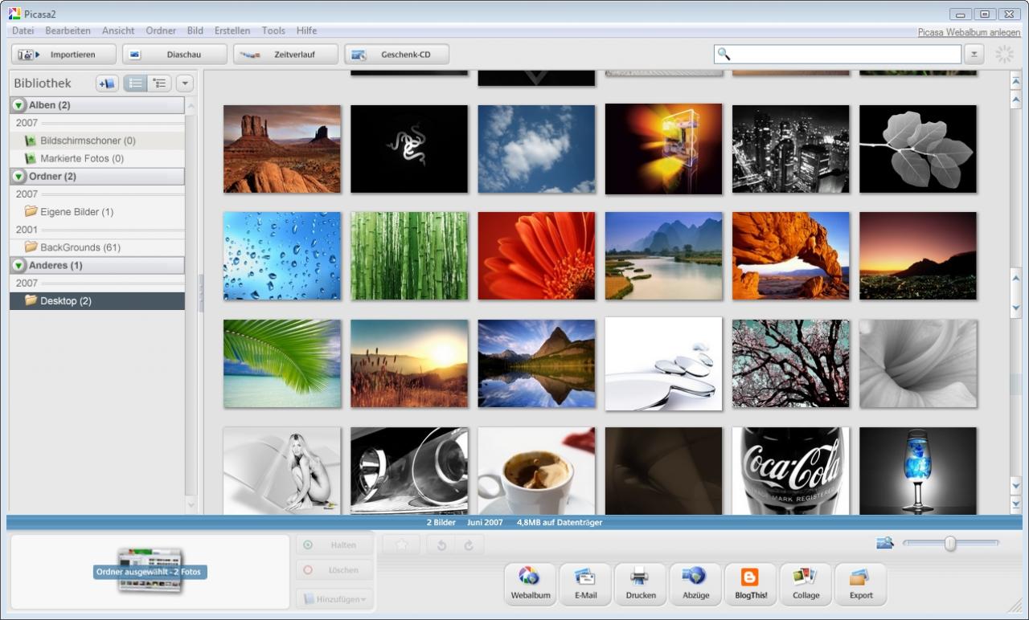The height and width of the screenshot is (620, 1029).
Task: Collapse the Ordner (2) section
Action: pos(18,176)
